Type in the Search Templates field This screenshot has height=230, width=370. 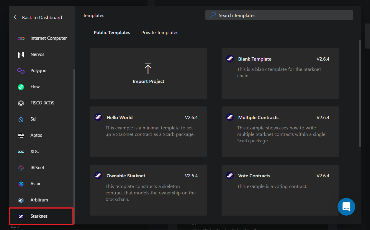click(x=283, y=15)
